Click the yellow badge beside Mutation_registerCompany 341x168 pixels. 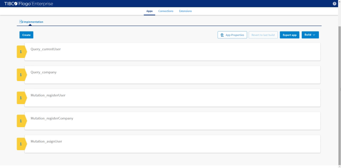tap(22, 121)
